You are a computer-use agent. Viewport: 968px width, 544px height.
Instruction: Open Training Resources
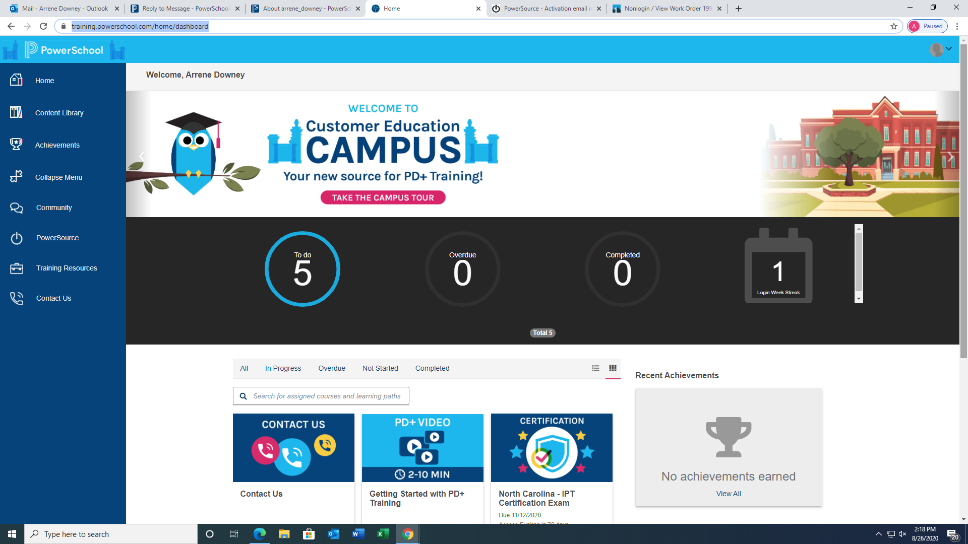point(66,268)
